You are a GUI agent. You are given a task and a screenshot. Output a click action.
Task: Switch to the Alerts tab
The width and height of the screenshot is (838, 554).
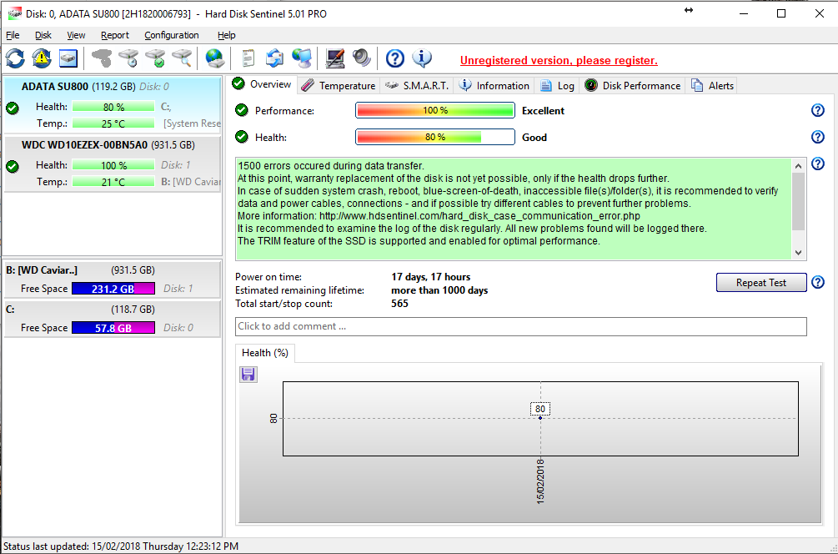pyautogui.click(x=712, y=86)
